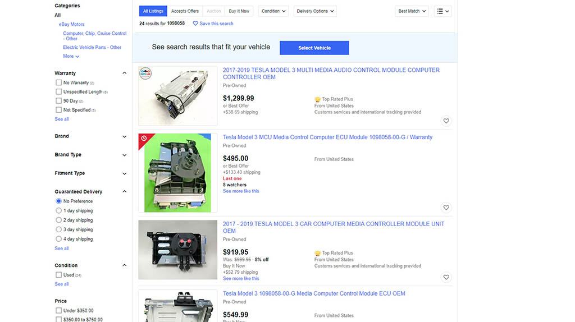This screenshot has width=575, height=322.
Task: Open the Best Match sort dropdown
Action: 412,11
